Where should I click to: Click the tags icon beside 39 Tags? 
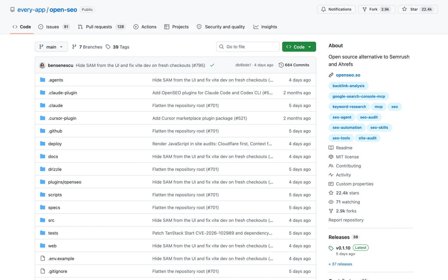pyautogui.click(x=108, y=47)
